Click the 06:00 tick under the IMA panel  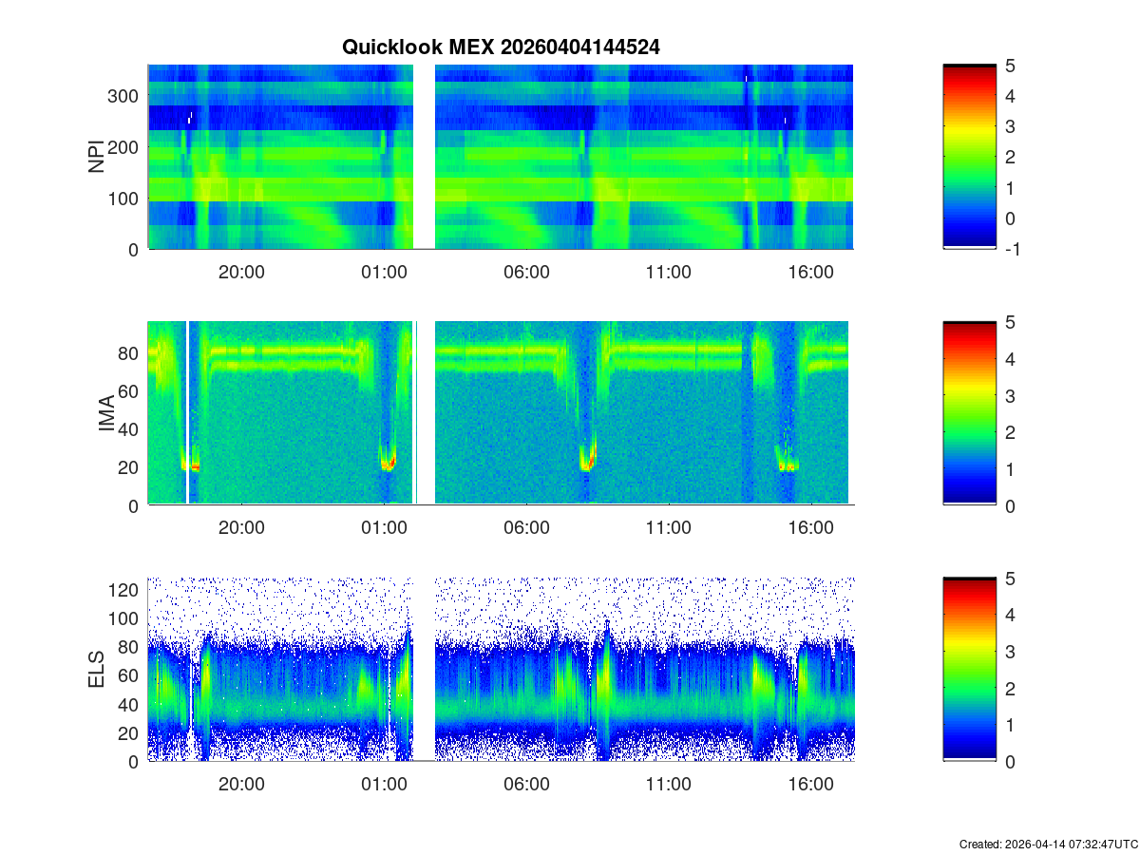tap(526, 528)
